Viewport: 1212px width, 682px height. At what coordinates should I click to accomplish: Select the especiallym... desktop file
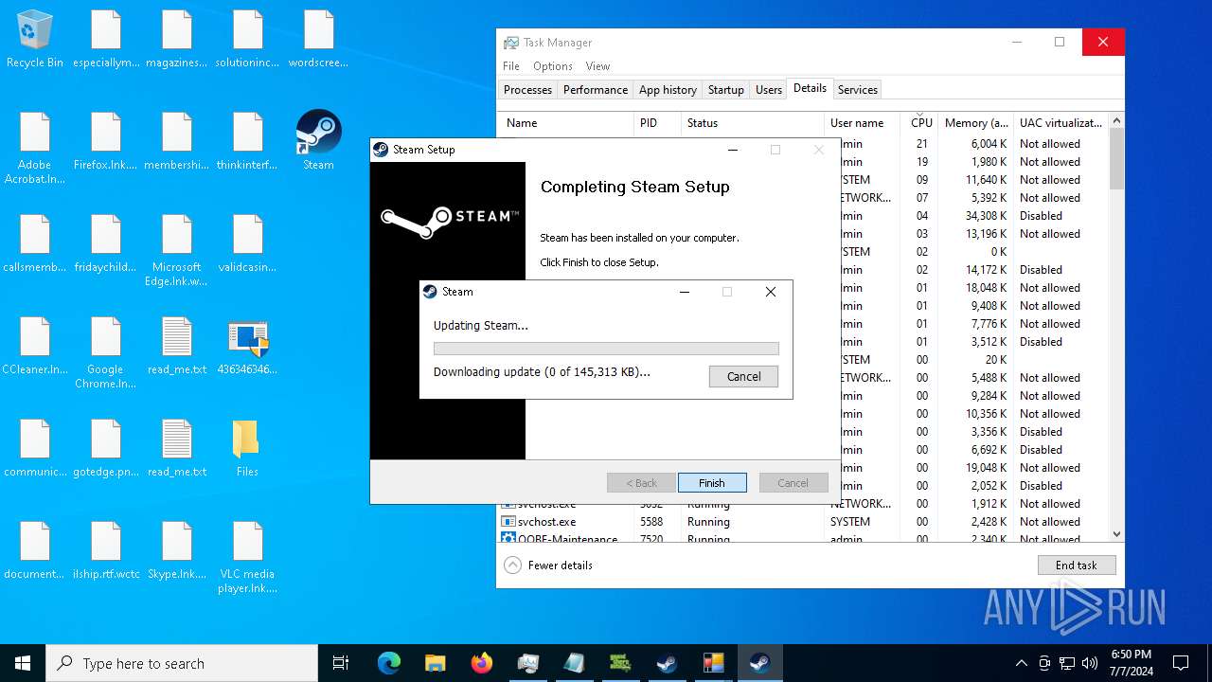tap(106, 39)
